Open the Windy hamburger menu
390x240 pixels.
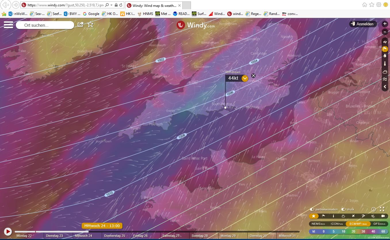pyautogui.click(x=9, y=25)
